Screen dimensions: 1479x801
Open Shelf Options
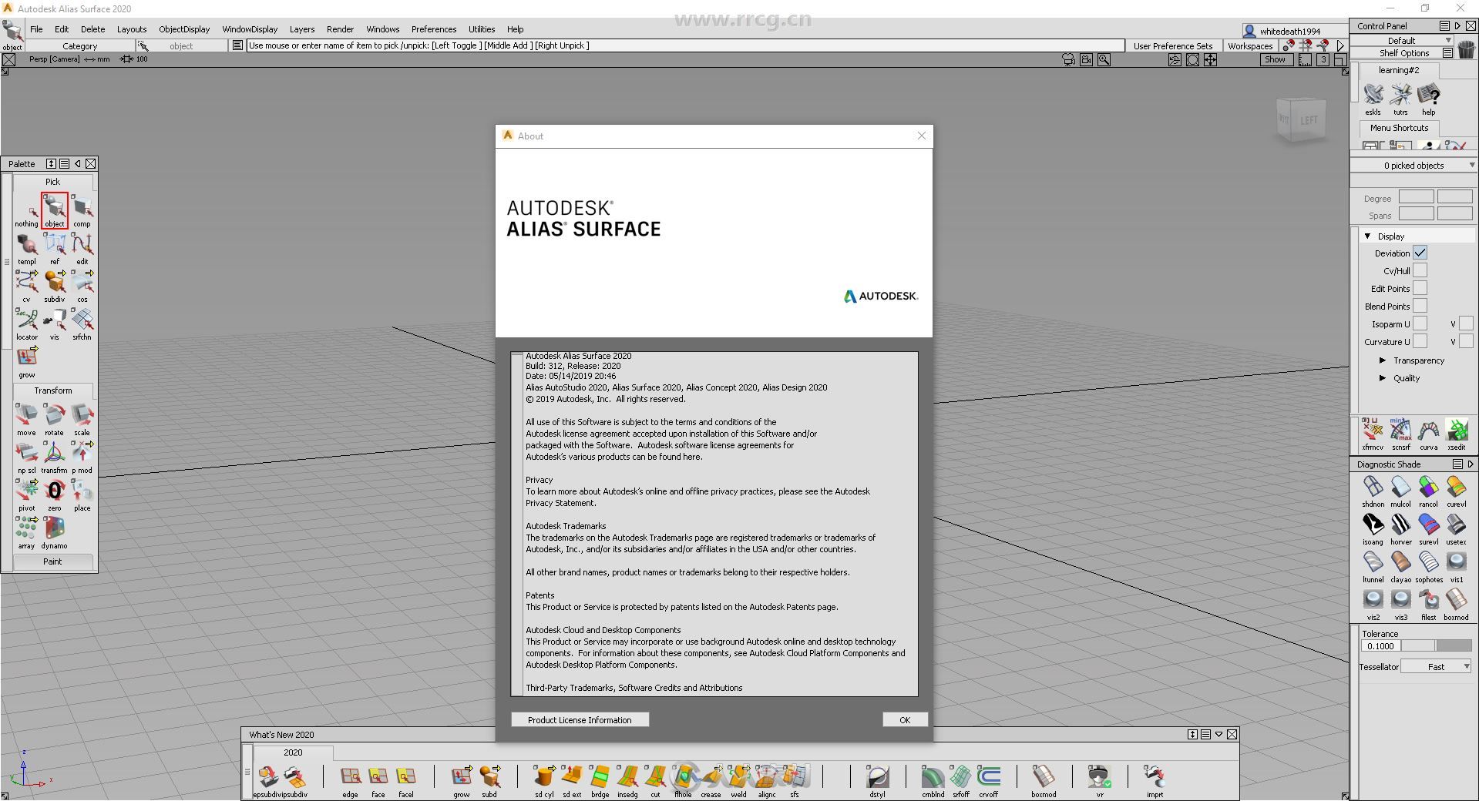click(1404, 52)
